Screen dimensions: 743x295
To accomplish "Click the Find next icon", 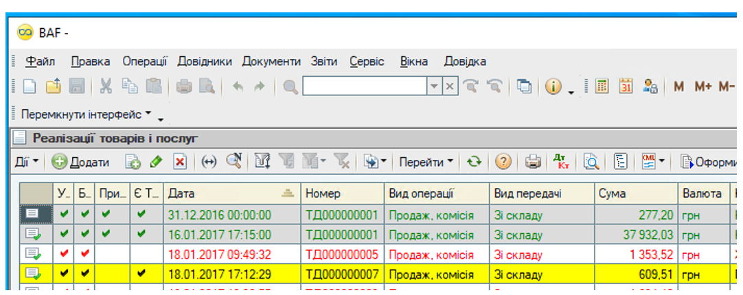I will click(470, 86).
